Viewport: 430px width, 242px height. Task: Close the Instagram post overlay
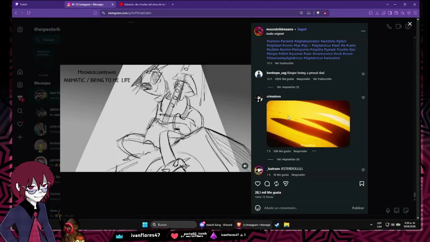pos(410,24)
